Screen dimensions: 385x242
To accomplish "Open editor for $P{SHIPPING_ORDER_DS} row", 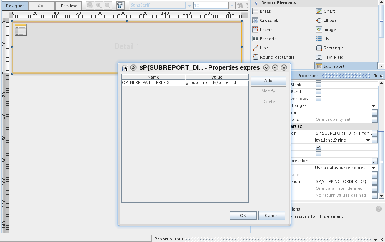I will (x=375, y=182).
